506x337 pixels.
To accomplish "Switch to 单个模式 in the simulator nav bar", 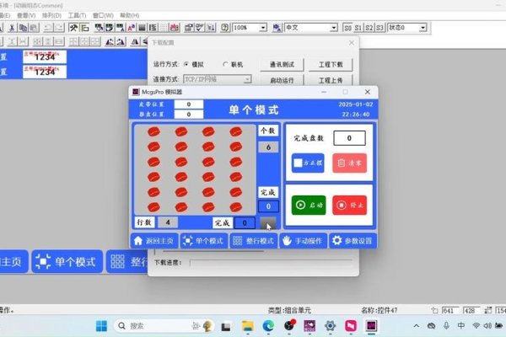I will (x=204, y=241).
